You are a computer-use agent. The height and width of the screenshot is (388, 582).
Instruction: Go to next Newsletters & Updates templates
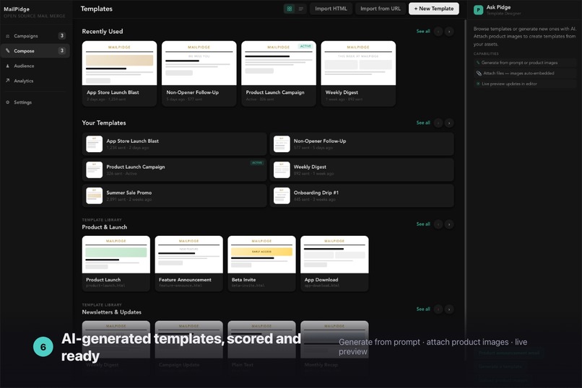pyautogui.click(x=449, y=309)
